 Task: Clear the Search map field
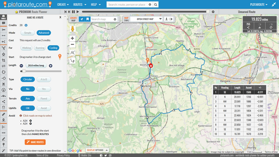click(x=115, y=19)
